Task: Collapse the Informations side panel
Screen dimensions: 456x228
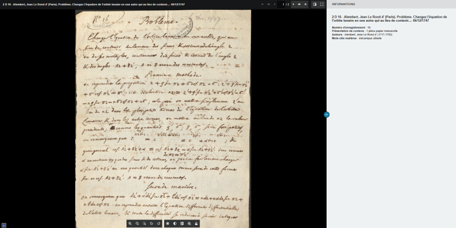Action: pyautogui.click(x=327, y=115)
